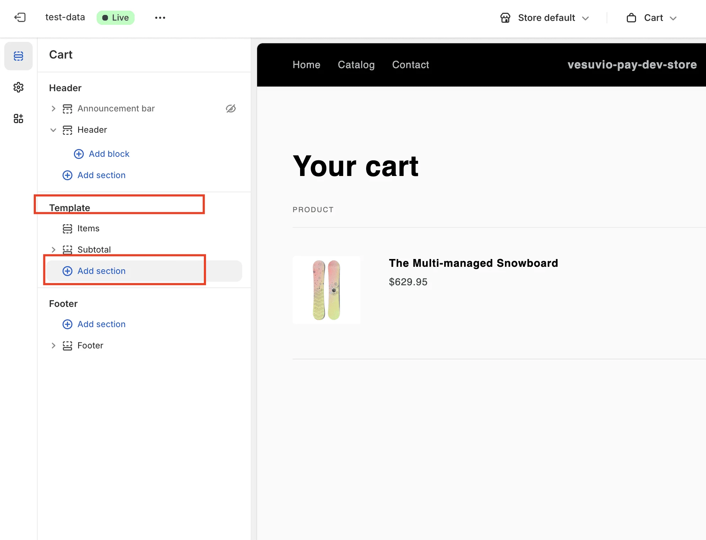Collapse the Header section tree
This screenshot has height=540, width=706.
tap(53, 130)
